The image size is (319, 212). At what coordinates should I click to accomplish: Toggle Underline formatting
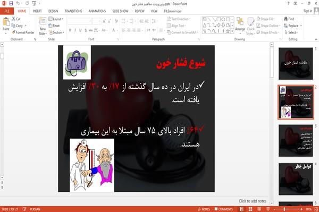tap(81, 30)
